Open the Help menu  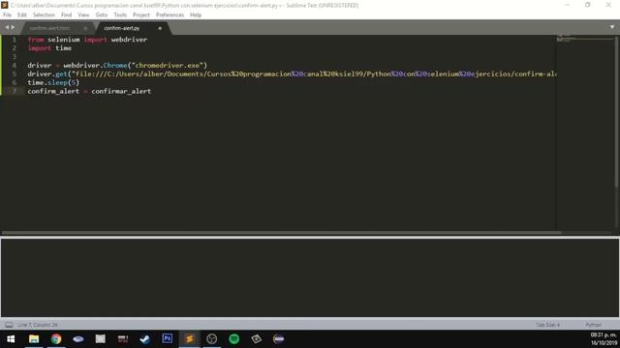(196, 15)
